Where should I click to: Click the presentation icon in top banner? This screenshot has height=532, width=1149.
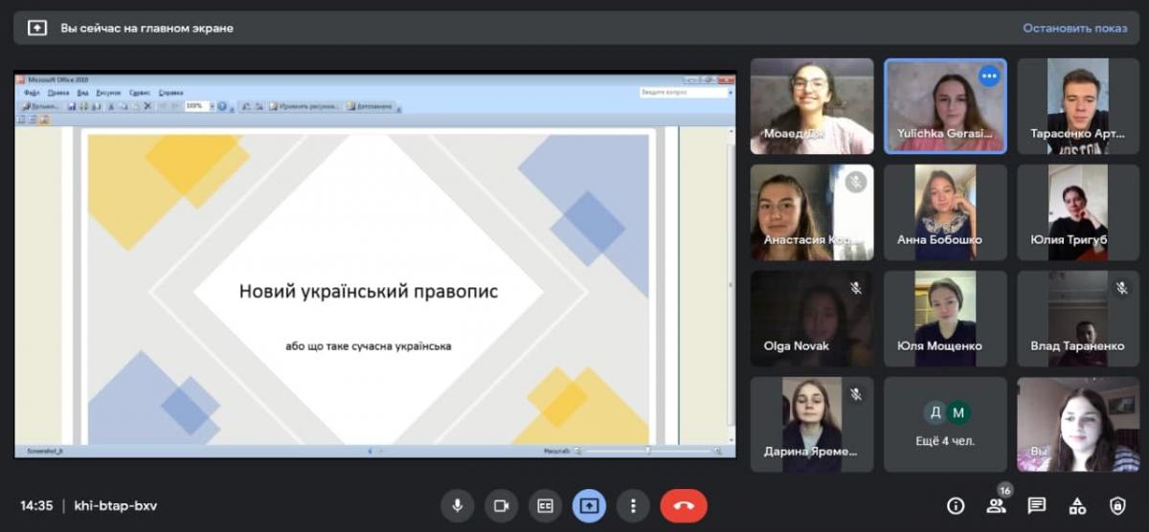coord(37,28)
